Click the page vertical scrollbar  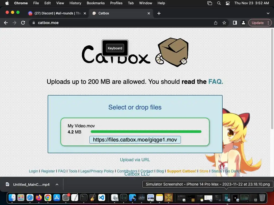272,78
